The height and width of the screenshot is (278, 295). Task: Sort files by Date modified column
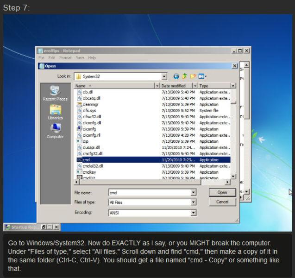click(176, 86)
